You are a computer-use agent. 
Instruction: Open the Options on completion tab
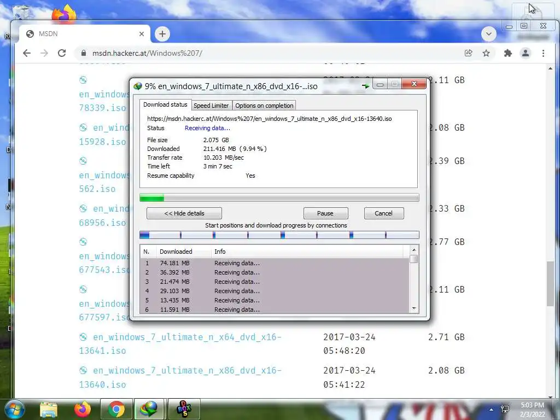tap(264, 106)
